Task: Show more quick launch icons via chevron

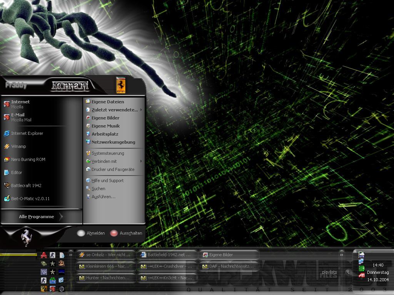Action: point(71,255)
